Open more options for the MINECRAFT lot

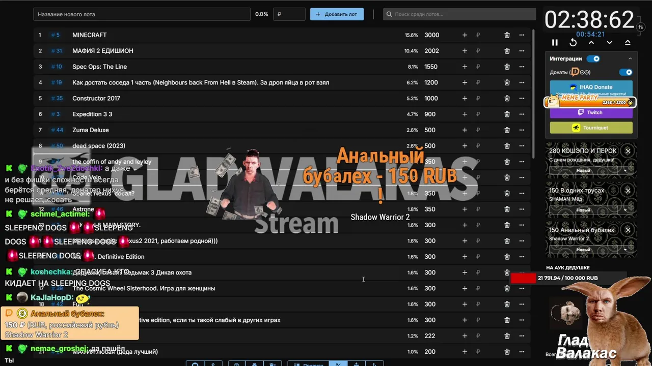point(522,35)
